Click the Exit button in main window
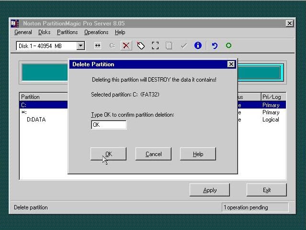Screen dimensions: 306x230 click(267, 190)
